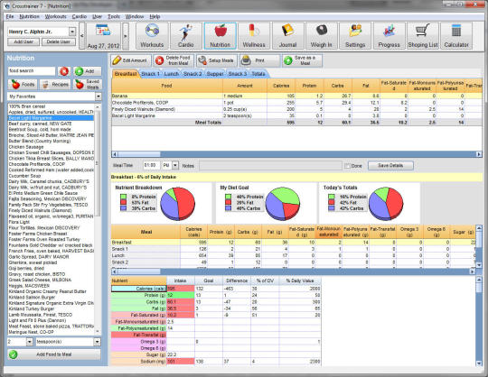Open the Calculator tool
The image size is (488, 377).
(x=456, y=36)
